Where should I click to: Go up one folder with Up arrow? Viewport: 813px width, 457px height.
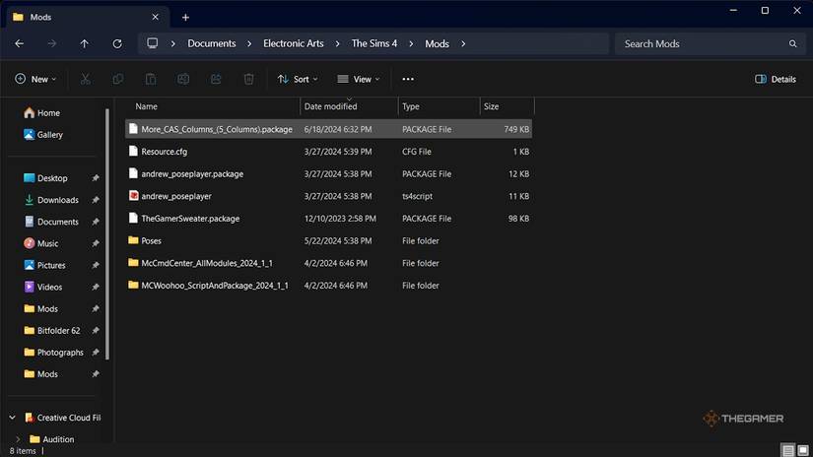[84, 43]
